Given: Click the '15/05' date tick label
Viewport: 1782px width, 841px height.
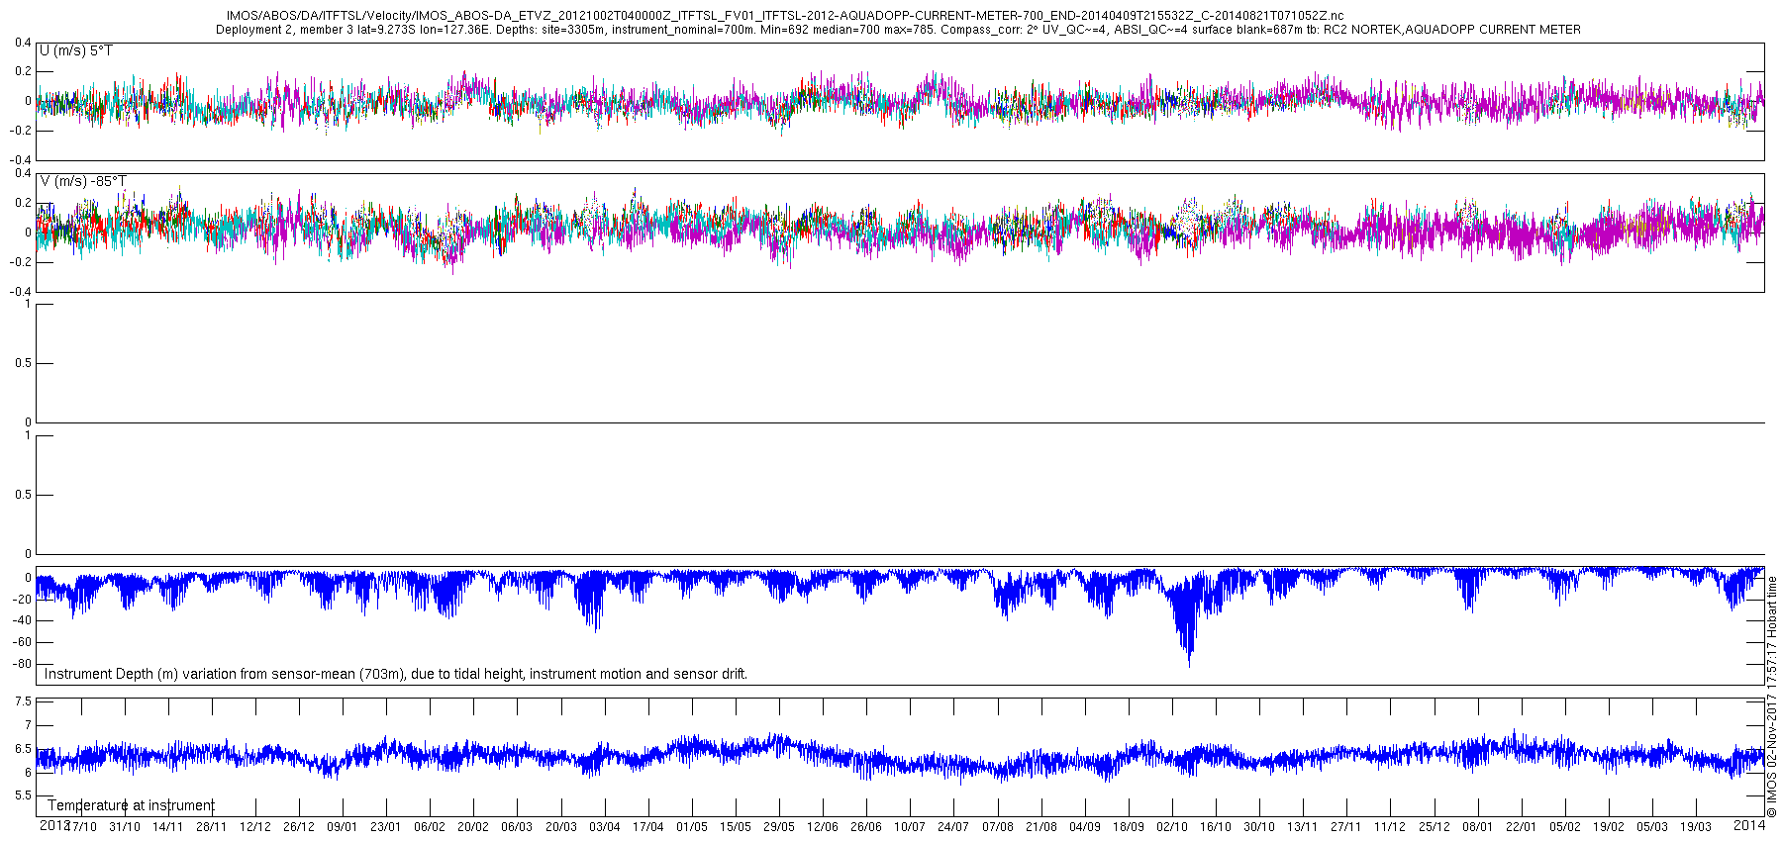Looking at the screenshot, I should (x=736, y=827).
